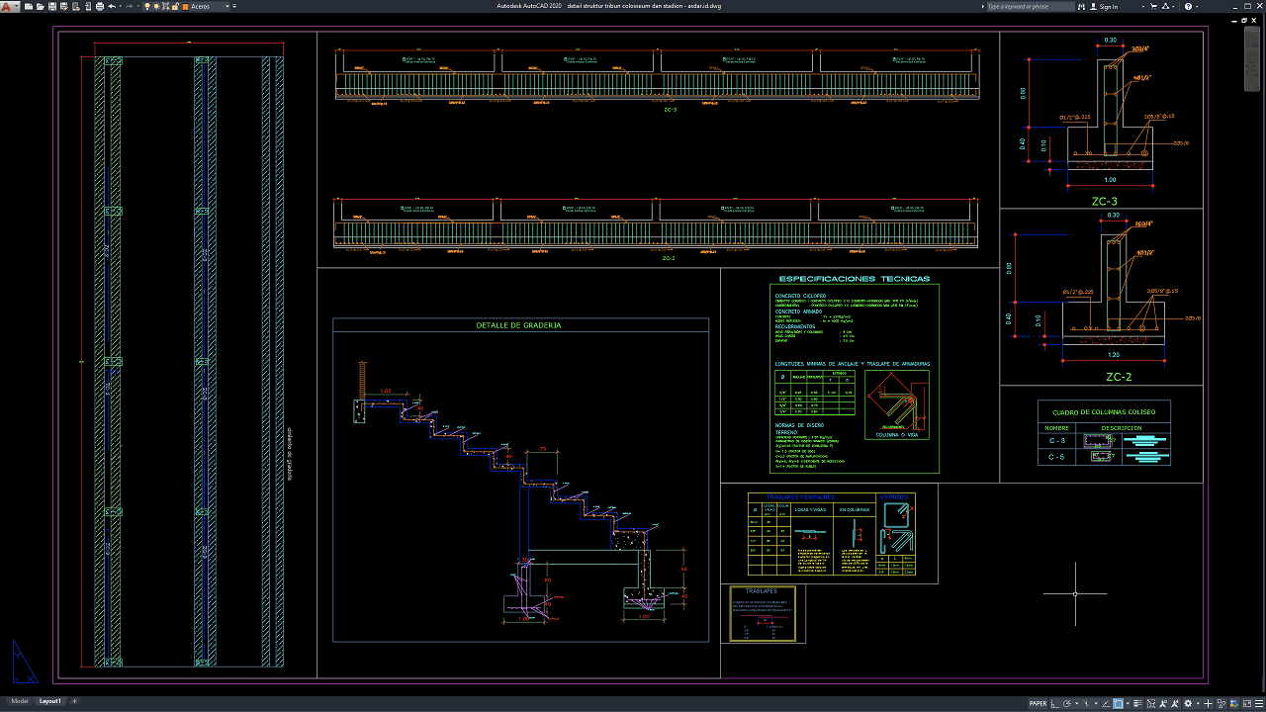This screenshot has height=712, width=1266.
Task: Expand the Help dropdown arrow
Action: 1197,6
